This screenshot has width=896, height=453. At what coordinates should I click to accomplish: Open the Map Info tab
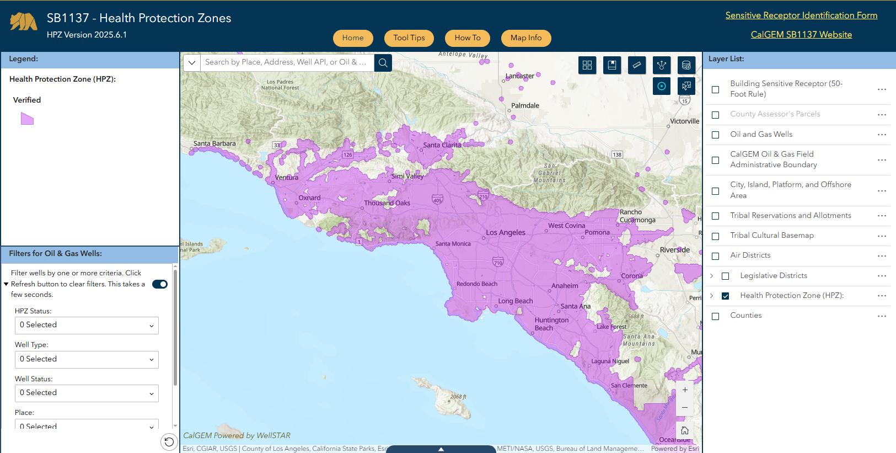526,38
